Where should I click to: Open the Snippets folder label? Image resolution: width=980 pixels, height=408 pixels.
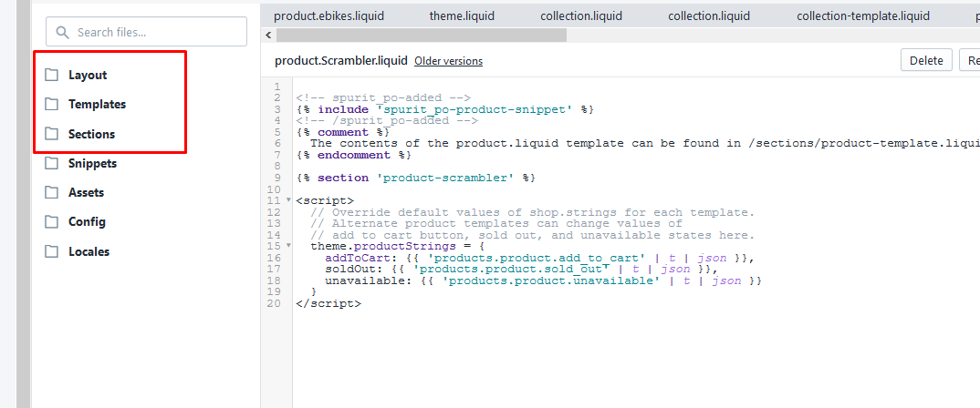[92, 163]
